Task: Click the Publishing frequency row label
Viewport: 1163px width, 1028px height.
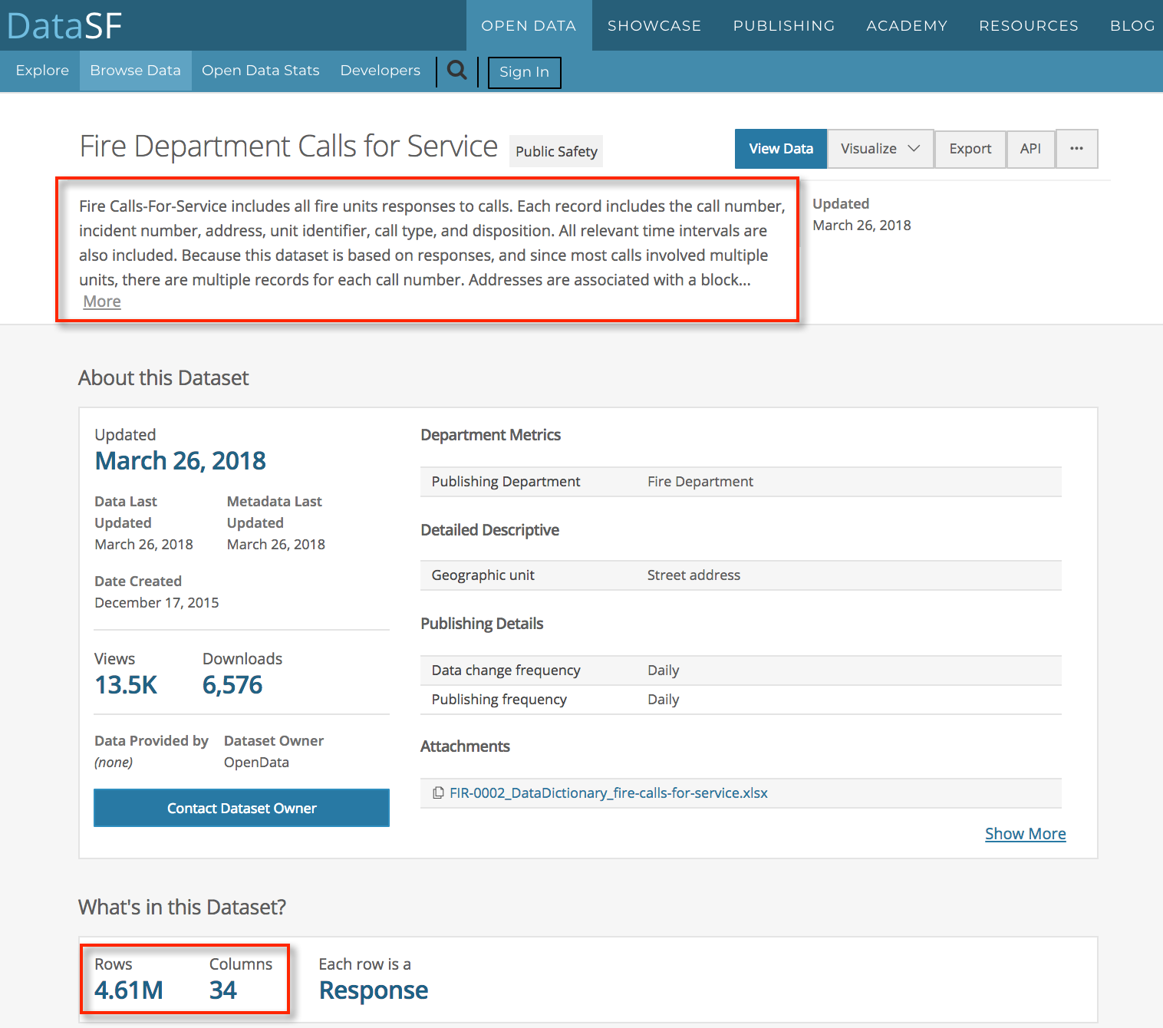Action: 499,699
